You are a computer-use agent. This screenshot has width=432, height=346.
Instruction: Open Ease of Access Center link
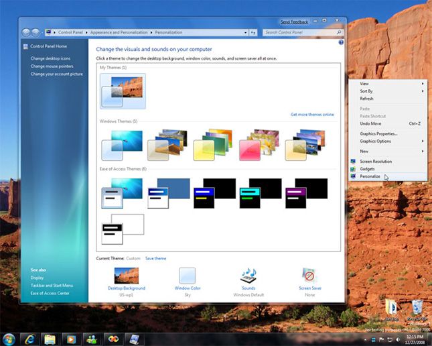coord(50,293)
